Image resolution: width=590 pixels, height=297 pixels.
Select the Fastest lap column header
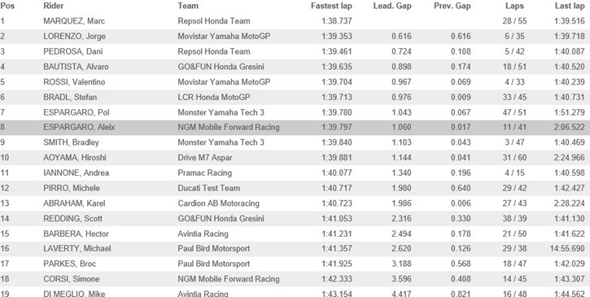click(331, 6)
